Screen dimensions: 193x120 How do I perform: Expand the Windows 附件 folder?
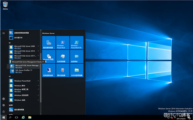pyautogui.click(x=24, y=86)
